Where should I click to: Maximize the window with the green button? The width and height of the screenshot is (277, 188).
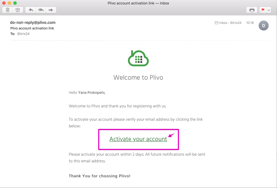coord(15,3)
